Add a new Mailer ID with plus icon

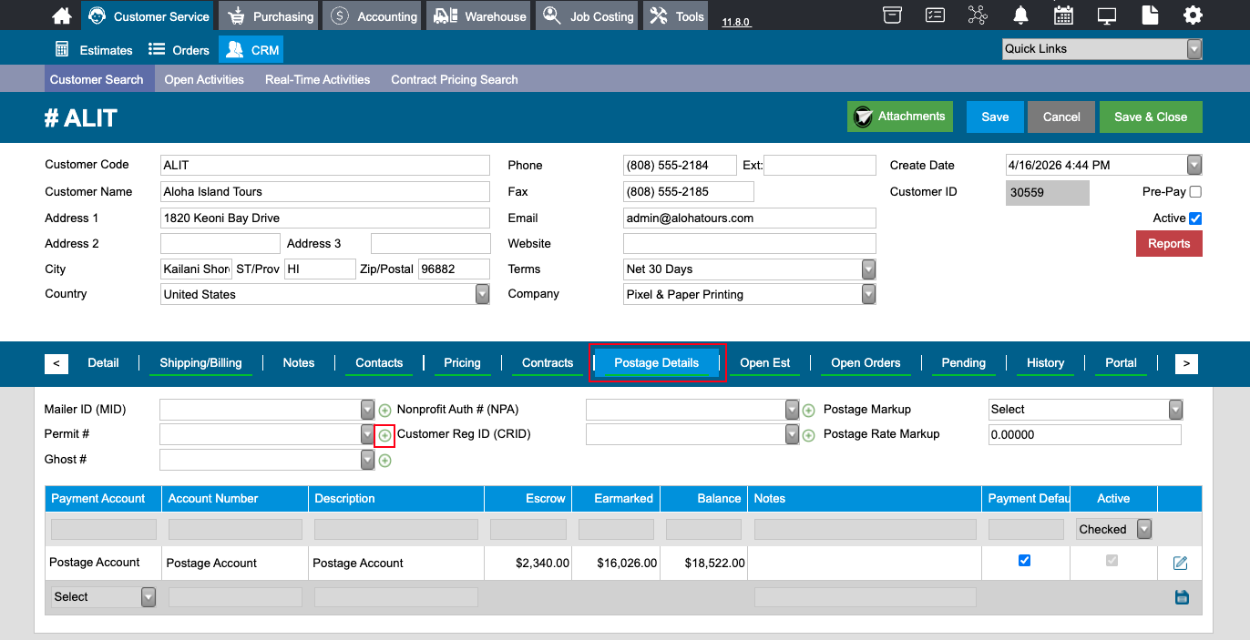(x=384, y=411)
